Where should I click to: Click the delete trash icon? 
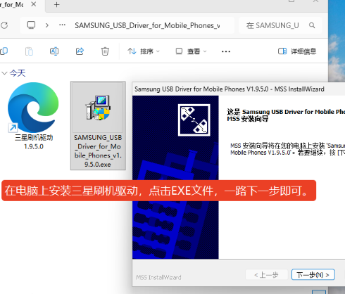[105, 51]
